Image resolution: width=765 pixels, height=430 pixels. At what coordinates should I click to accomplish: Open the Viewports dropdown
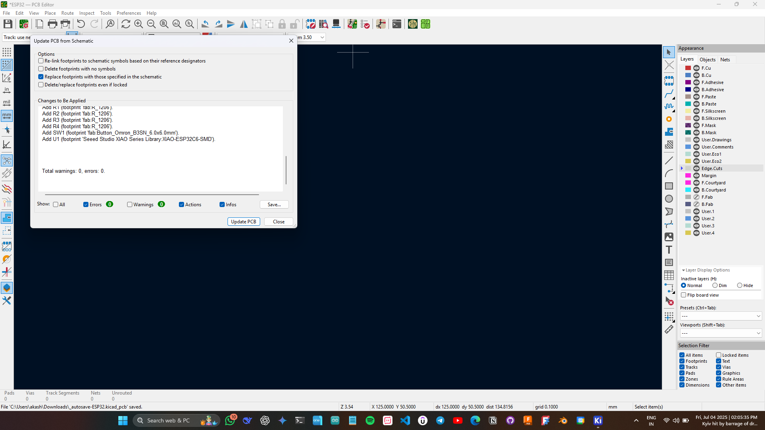(721, 333)
